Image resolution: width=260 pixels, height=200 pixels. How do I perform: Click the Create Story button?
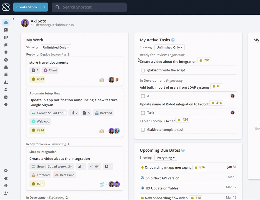pos(27,7)
